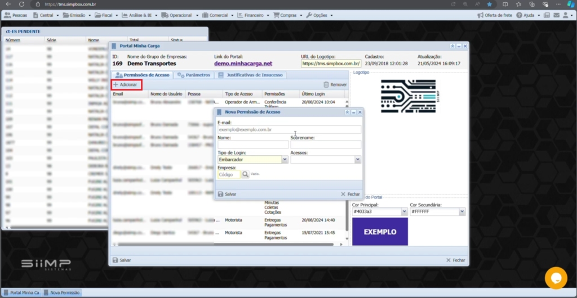
Task: Click the SIIMP logotipo image
Action: (x=410, y=96)
